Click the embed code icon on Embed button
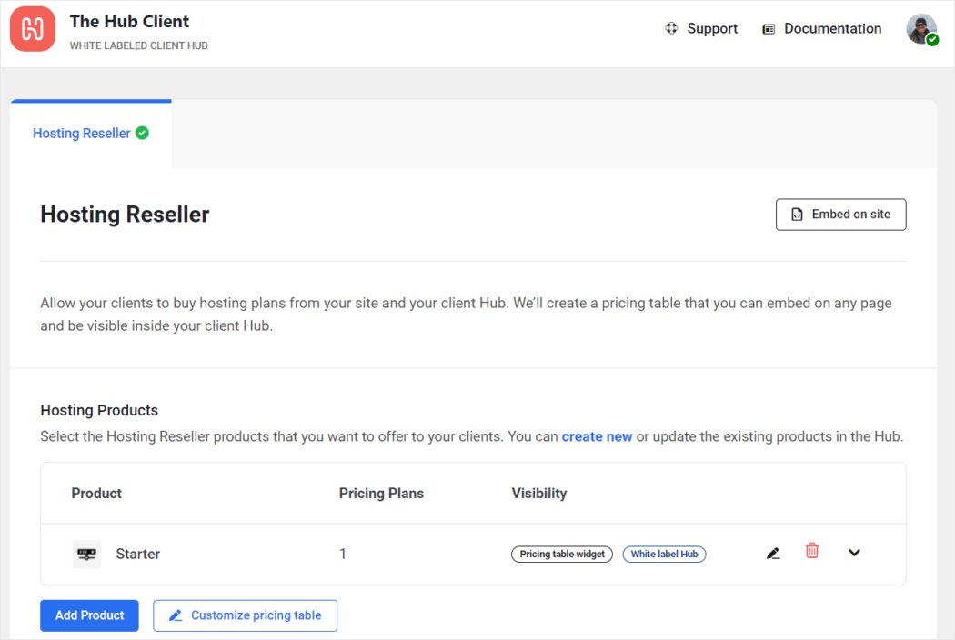955x640 pixels. (x=797, y=215)
